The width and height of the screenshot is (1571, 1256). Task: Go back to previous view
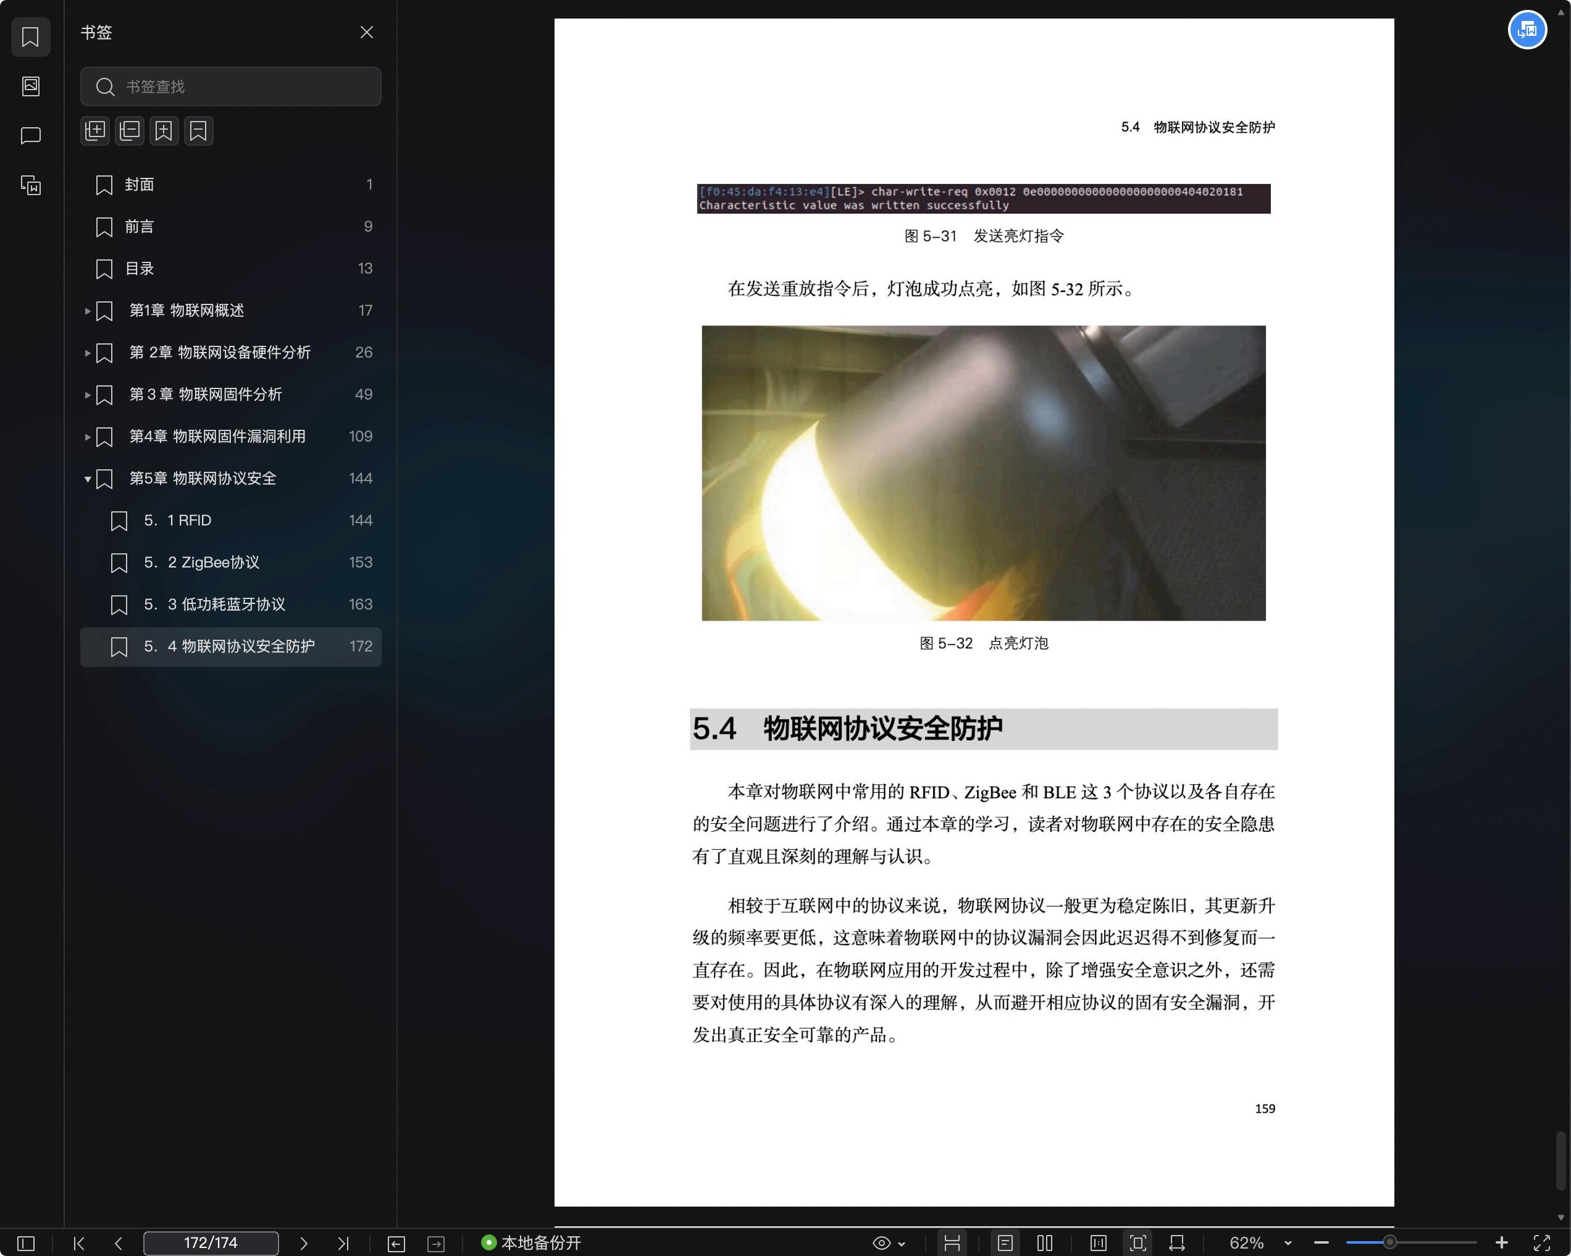[396, 1243]
